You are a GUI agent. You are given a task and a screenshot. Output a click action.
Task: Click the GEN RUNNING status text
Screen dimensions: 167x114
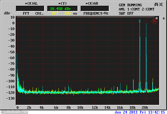click(130, 5)
